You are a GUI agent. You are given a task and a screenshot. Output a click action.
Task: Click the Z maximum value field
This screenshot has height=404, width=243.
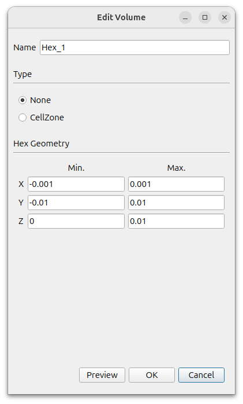tap(176, 221)
